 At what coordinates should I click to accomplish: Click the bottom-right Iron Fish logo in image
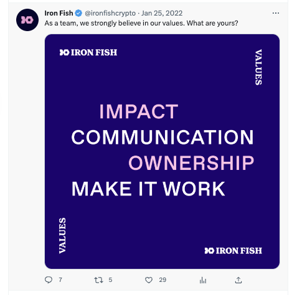tap(233, 251)
